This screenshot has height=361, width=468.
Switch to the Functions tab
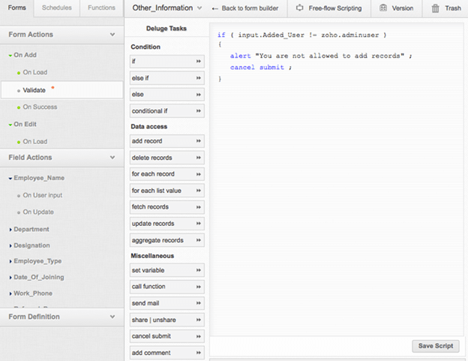(x=101, y=8)
